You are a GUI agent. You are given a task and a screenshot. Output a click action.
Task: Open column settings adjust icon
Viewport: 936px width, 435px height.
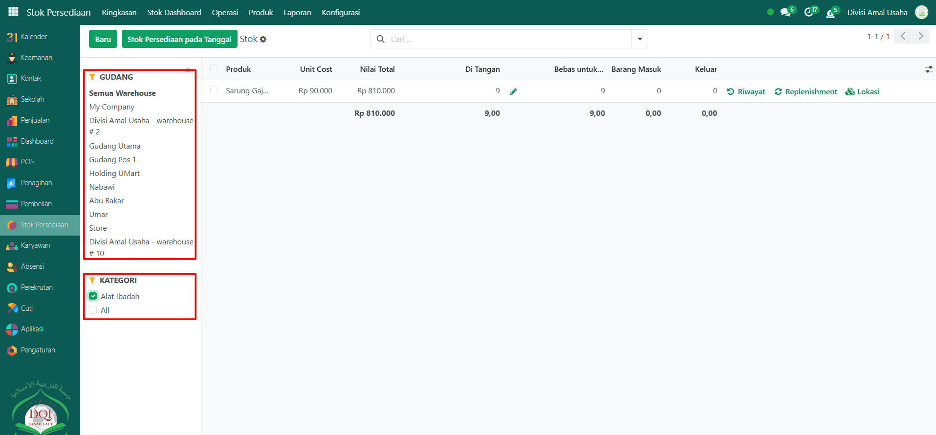929,69
